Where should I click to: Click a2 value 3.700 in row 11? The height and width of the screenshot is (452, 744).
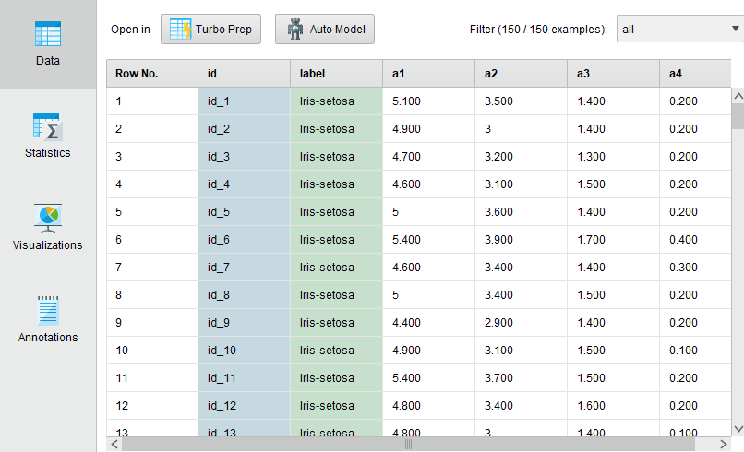click(x=521, y=378)
